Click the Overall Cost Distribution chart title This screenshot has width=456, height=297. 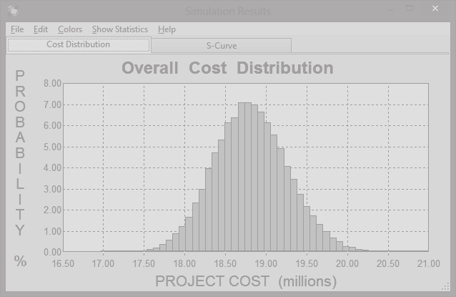tap(227, 68)
